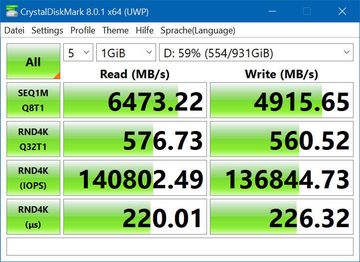Open the Theme menu

[115, 30]
